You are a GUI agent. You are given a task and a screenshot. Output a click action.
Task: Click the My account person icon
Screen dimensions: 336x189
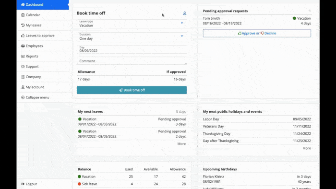pyautogui.click(x=23, y=87)
